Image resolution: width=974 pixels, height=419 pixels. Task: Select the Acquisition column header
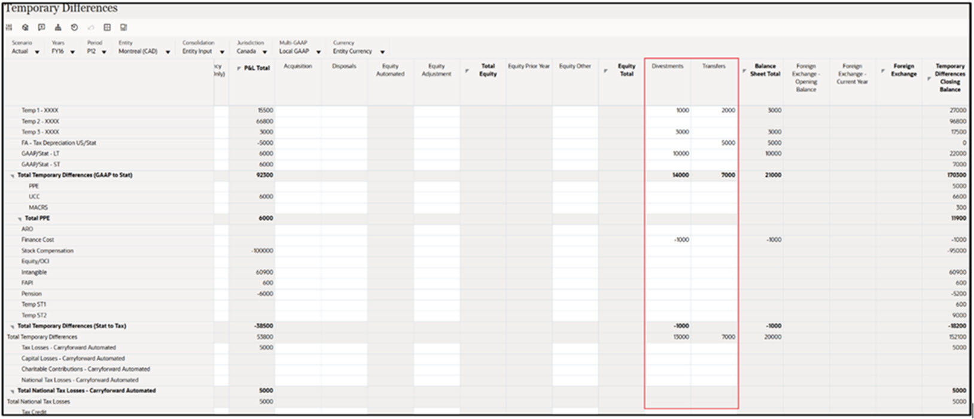(x=298, y=66)
